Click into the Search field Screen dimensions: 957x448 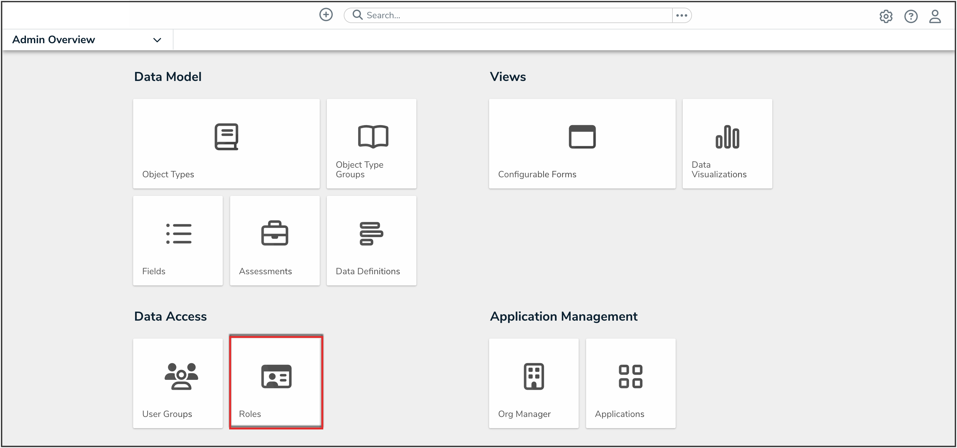[x=516, y=15]
